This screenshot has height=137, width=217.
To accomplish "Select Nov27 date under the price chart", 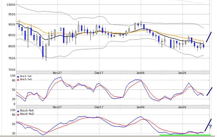I will point(57,73).
